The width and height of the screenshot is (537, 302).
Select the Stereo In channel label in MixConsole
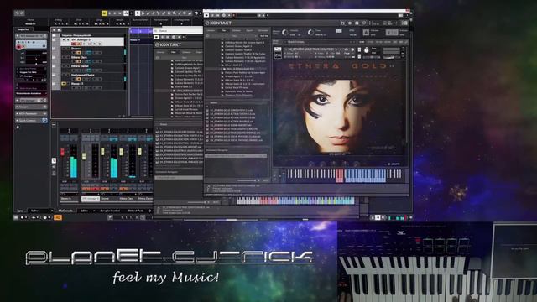click(69, 199)
